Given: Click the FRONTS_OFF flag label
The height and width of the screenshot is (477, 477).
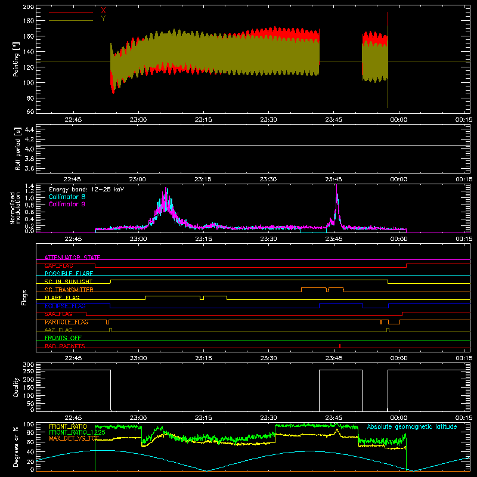Looking at the screenshot, I should tap(63, 337).
